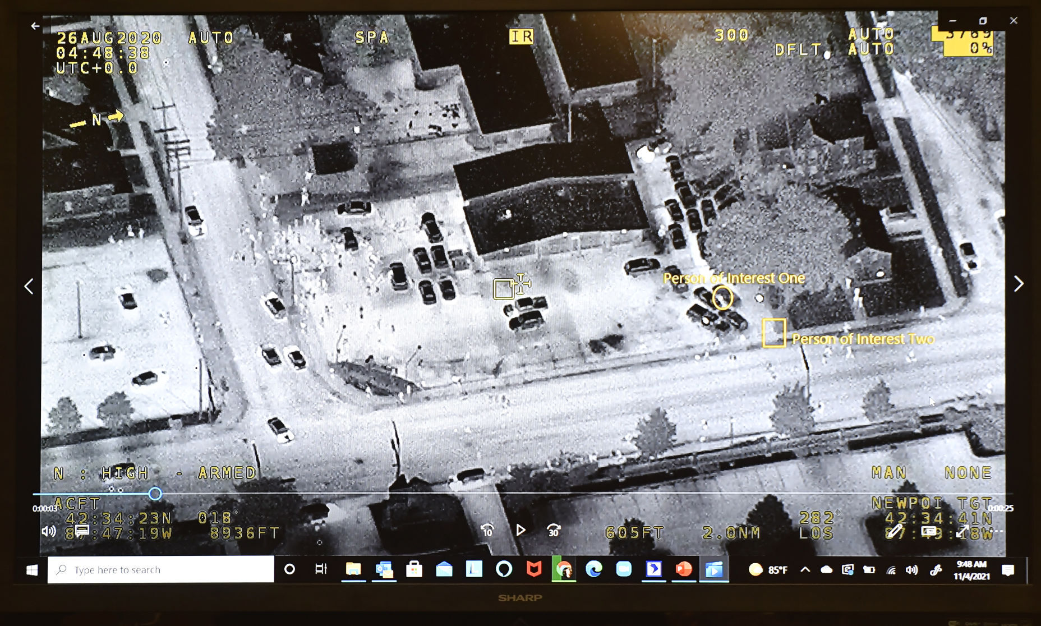Show hidden system tray icons
The width and height of the screenshot is (1041, 626).
805,570
